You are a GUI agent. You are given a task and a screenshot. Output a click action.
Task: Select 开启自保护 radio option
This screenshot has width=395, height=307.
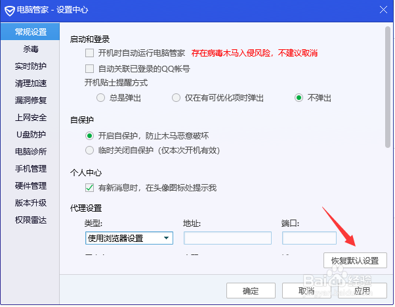point(89,136)
